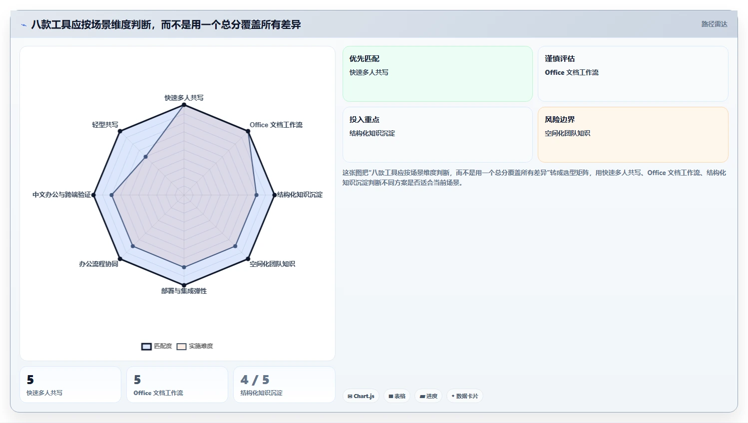748x423 pixels.
Task: Click the page title about 八款工具
Action: click(166, 24)
